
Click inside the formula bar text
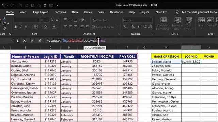(76, 41)
